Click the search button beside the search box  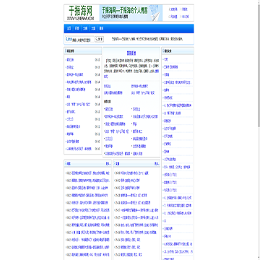(x=99, y=39)
